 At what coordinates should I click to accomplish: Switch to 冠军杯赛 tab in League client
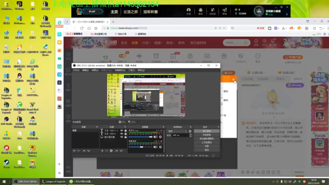(x=151, y=12)
